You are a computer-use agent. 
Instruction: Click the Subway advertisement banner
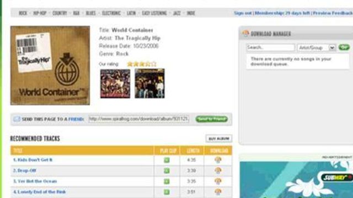coord(296,180)
